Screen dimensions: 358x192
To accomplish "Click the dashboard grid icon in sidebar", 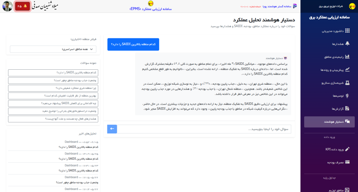I will click(347, 31).
